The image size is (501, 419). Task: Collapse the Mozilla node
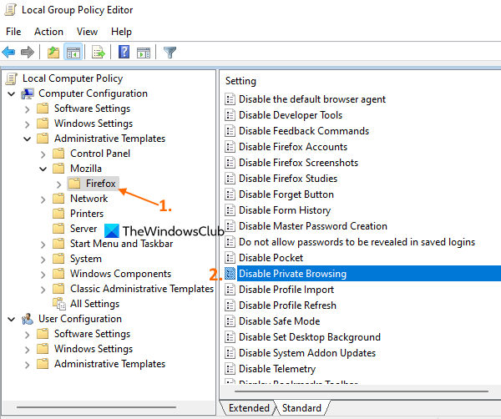(43, 169)
